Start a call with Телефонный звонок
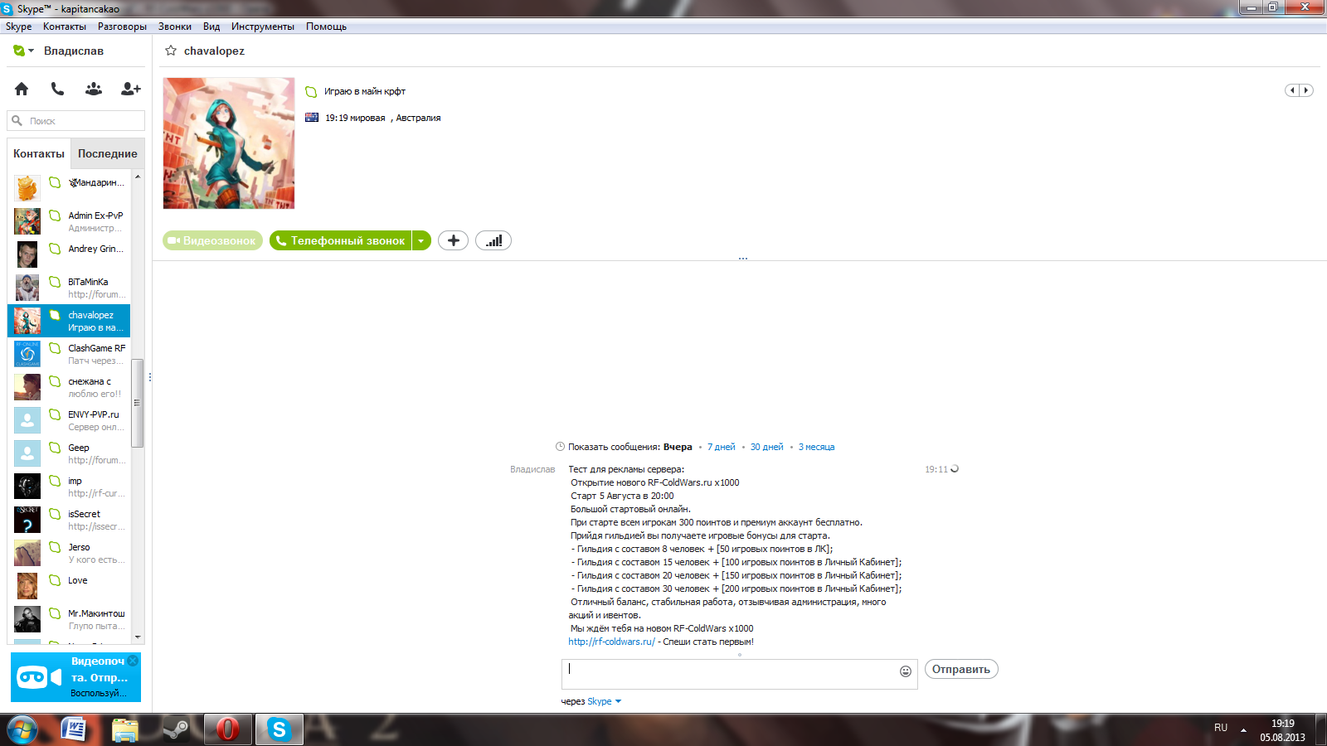This screenshot has width=1327, height=746. [x=340, y=240]
